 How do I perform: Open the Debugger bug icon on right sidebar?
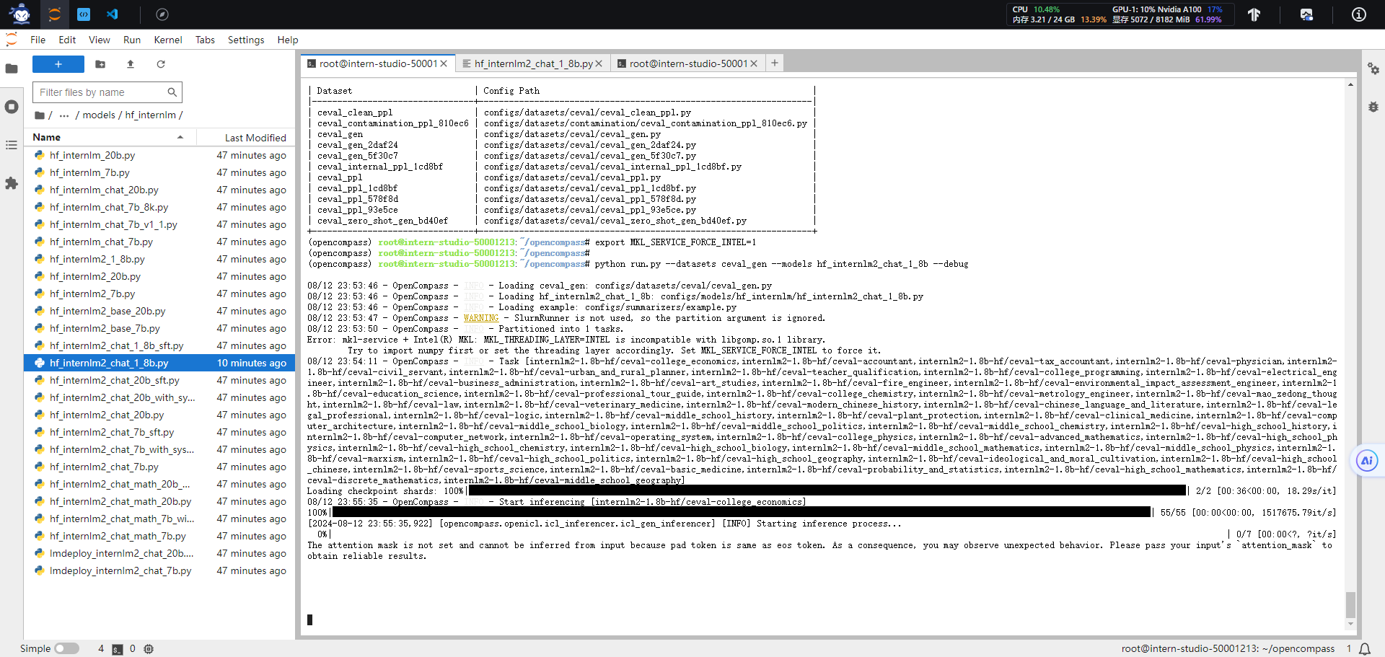click(x=1373, y=107)
